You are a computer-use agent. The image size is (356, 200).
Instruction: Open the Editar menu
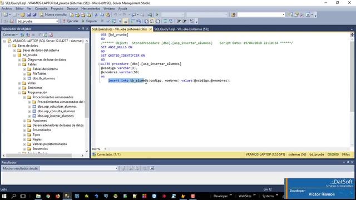[x=19, y=9]
